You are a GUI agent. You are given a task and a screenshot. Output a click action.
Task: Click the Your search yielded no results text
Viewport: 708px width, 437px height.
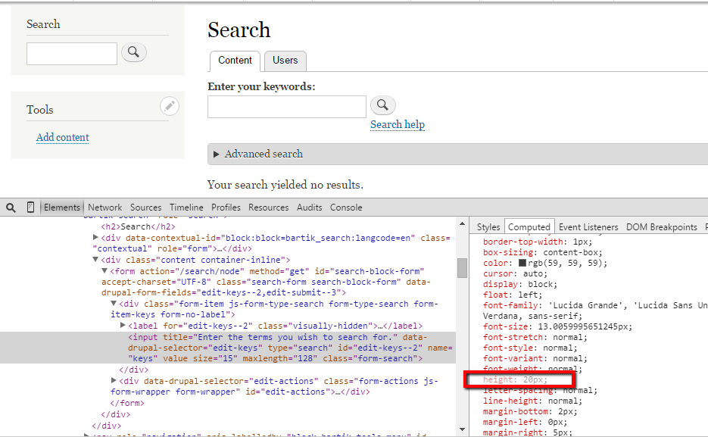285,185
